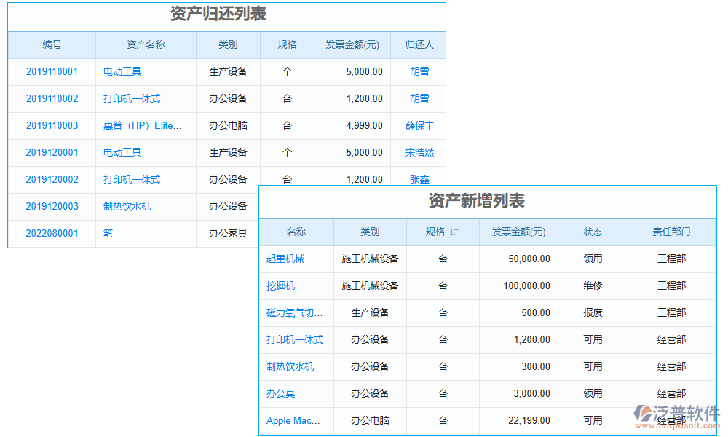This screenshot has height=437, width=728.
Task: Open asset record 2019110001
Action: pos(52,72)
